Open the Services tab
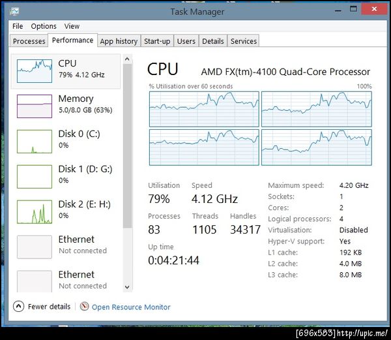The image size is (391, 340). tap(244, 41)
